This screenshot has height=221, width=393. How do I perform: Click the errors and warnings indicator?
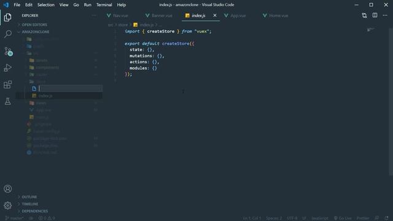(47, 219)
